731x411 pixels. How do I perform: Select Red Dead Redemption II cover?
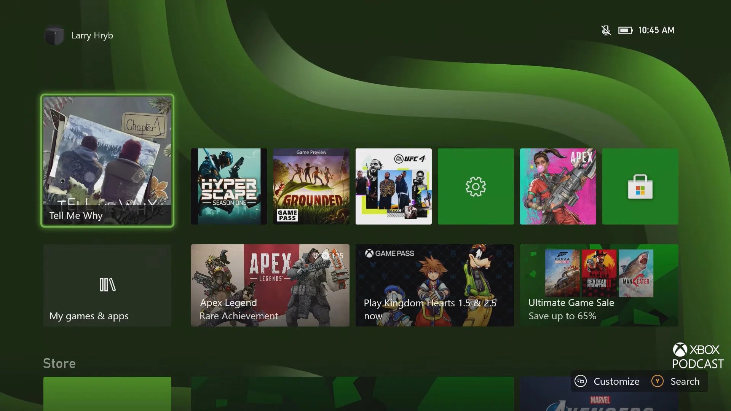point(599,273)
